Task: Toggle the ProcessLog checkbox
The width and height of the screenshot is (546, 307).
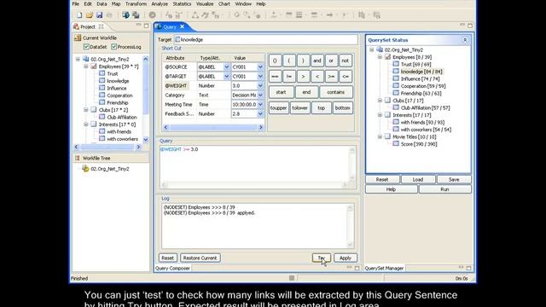Action: (113, 47)
